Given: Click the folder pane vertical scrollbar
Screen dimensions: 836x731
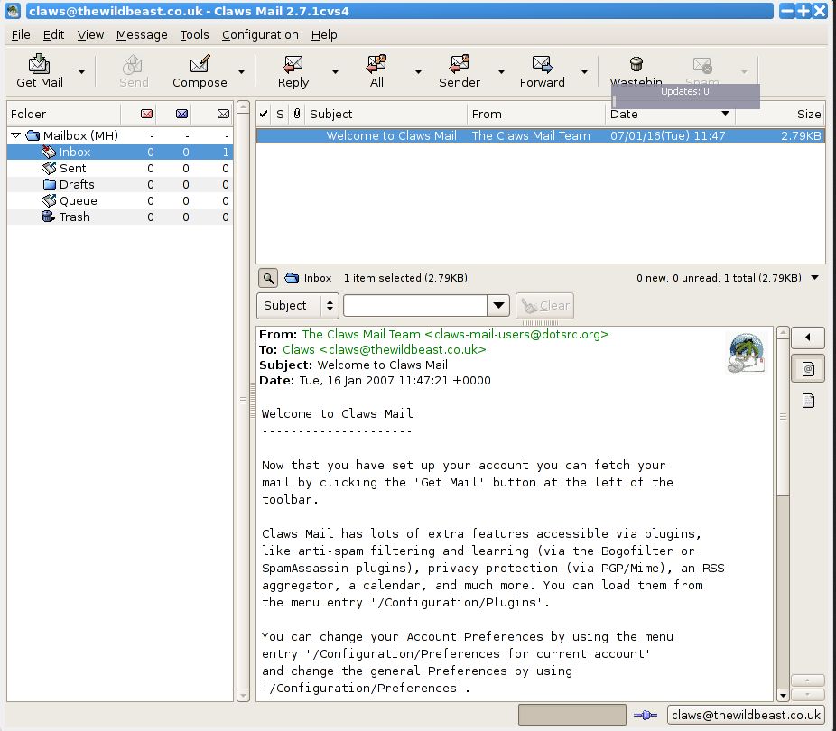Looking at the screenshot, I should (243, 401).
